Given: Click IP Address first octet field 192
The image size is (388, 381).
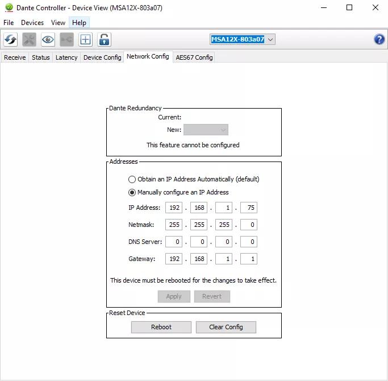Looking at the screenshot, I should 174,208.
